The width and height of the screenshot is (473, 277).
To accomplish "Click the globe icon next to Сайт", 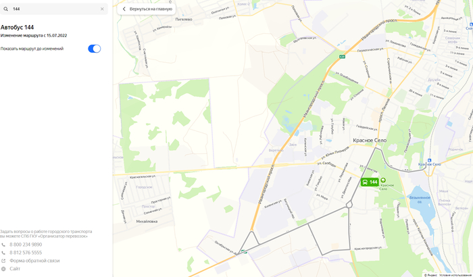I will [x=3, y=269].
